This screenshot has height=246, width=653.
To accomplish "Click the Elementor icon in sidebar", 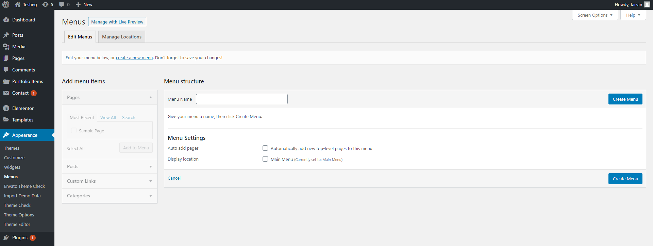I will tap(6, 108).
